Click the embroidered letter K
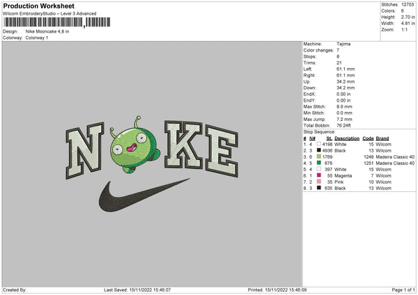Screen dimensions: 418x295 click(183, 145)
